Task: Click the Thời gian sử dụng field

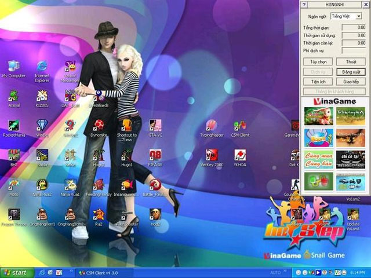Action: [354, 35]
